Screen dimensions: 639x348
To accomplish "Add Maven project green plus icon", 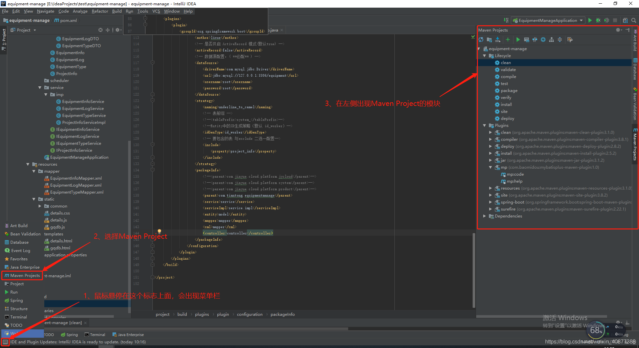I will [508, 40].
